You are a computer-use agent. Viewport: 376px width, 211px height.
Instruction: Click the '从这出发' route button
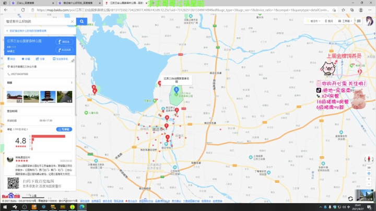64,50
